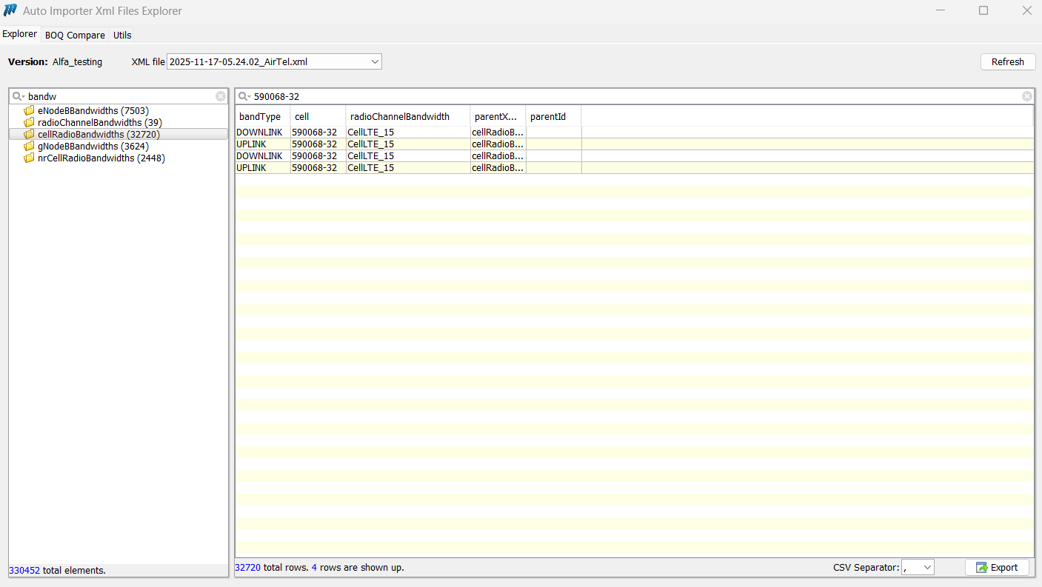This screenshot has width=1042, height=587.
Task: Open the CSV Separator dropdown
Action: 927,568
